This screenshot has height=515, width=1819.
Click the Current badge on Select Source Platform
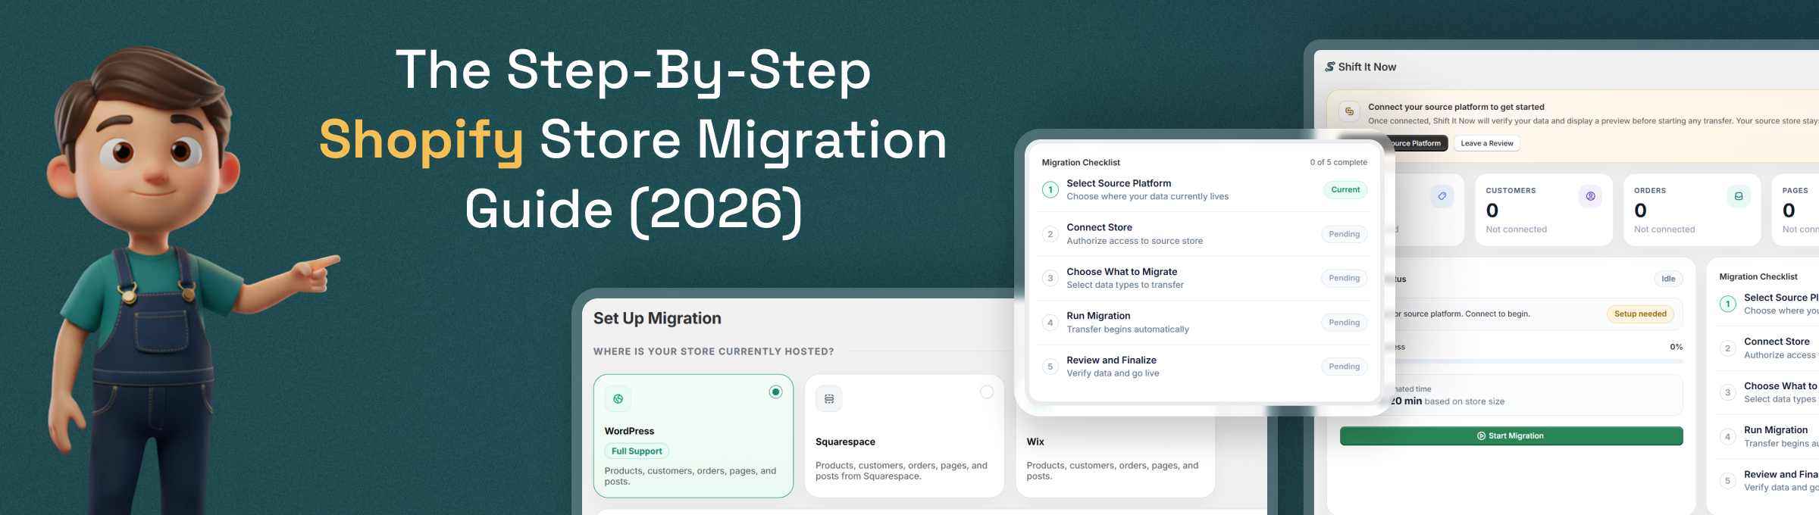(1345, 189)
